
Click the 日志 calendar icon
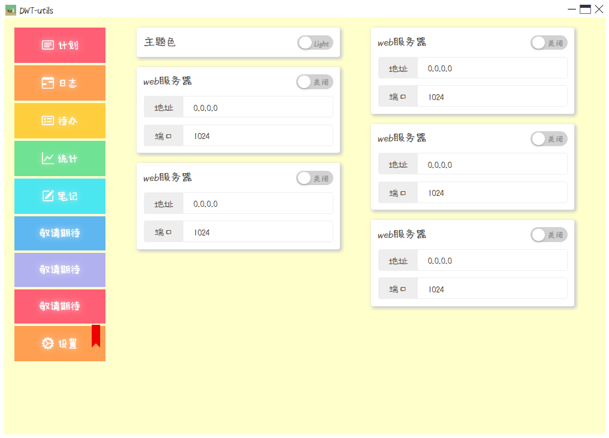coord(48,83)
